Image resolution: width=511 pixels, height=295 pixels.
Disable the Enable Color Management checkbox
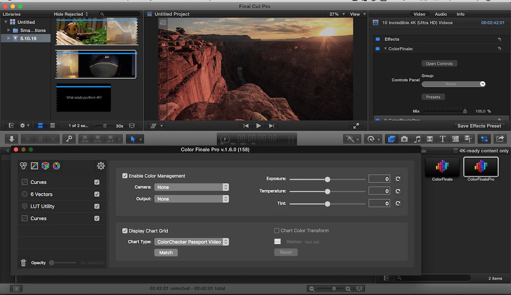pos(125,175)
